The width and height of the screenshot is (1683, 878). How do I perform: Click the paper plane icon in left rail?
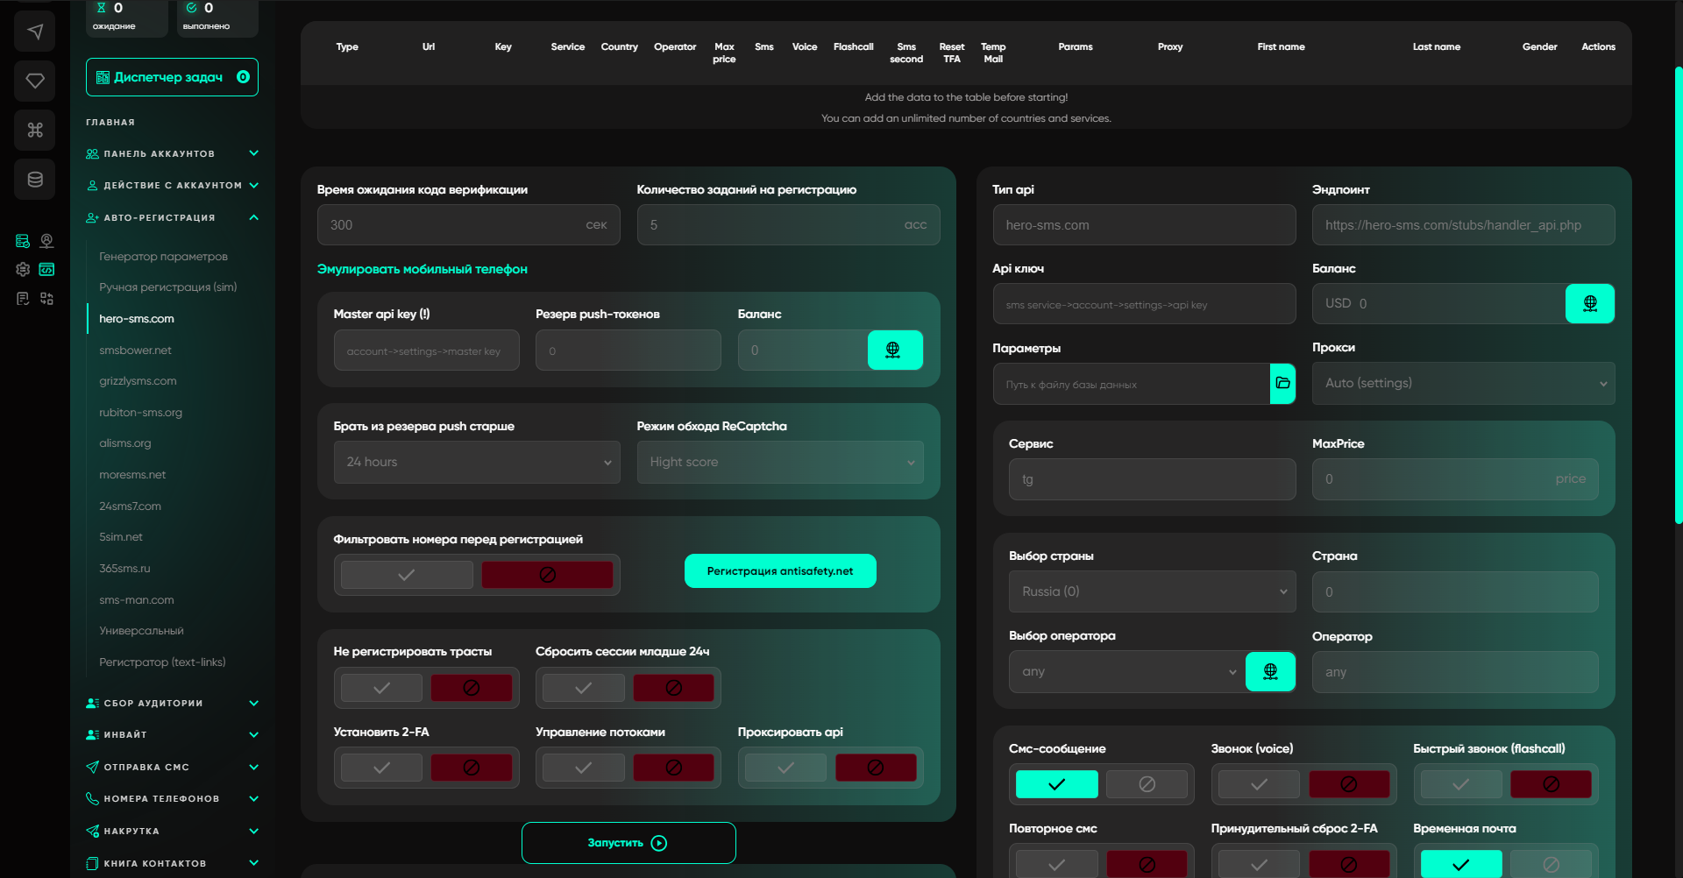[x=35, y=32]
